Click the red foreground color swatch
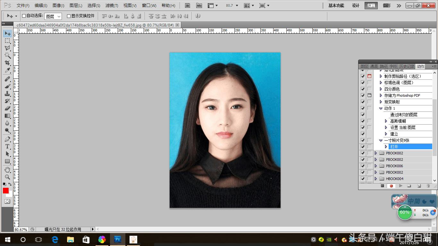Screen dimensions: 438x246 click(6, 191)
